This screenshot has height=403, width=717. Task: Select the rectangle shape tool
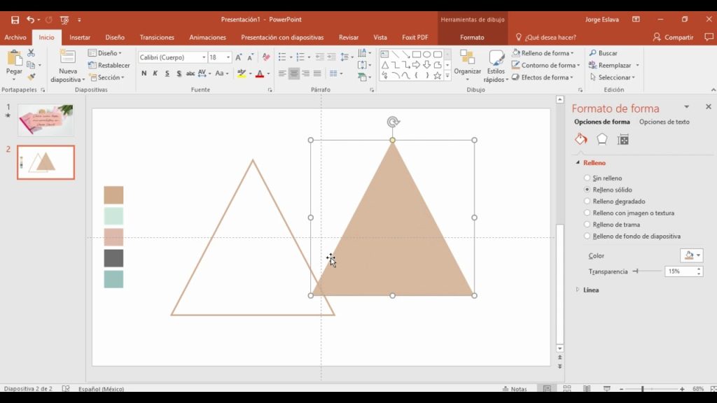pos(417,55)
